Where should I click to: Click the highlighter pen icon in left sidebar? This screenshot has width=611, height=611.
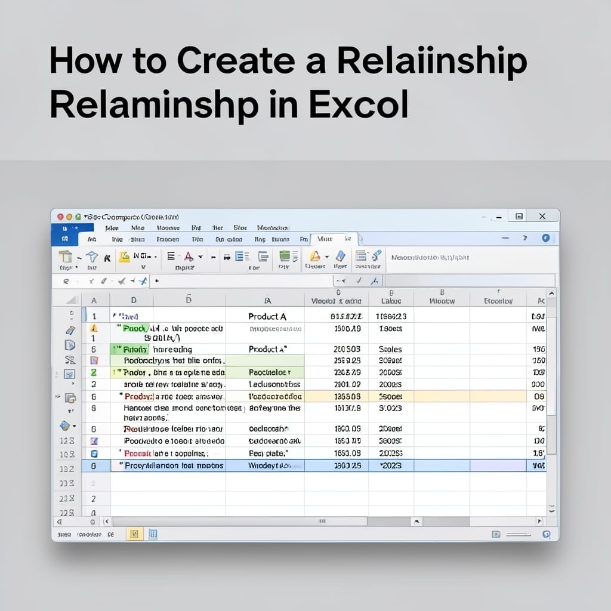point(70,331)
